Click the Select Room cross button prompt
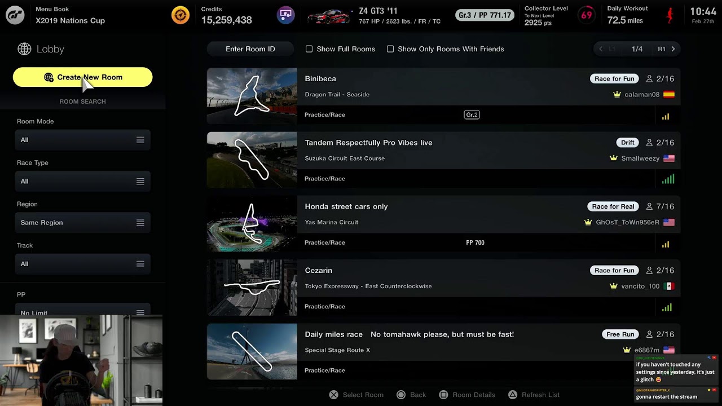This screenshot has width=722, height=406. coord(356,395)
